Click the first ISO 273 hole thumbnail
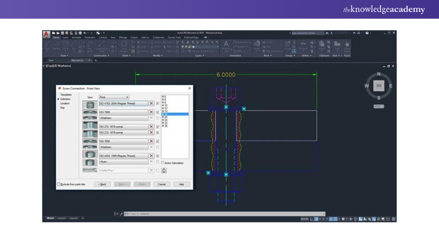The width and height of the screenshot is (439, 232). (x=89, y=126)
